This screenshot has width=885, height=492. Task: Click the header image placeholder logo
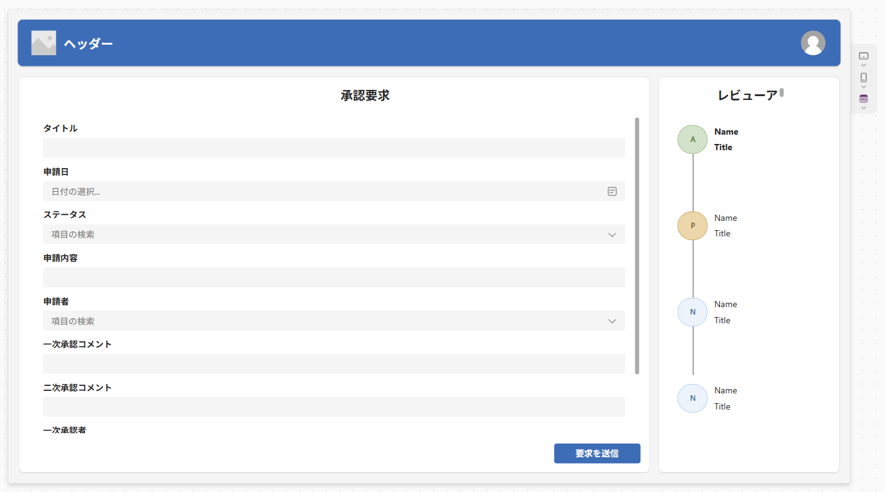[43, 43]
